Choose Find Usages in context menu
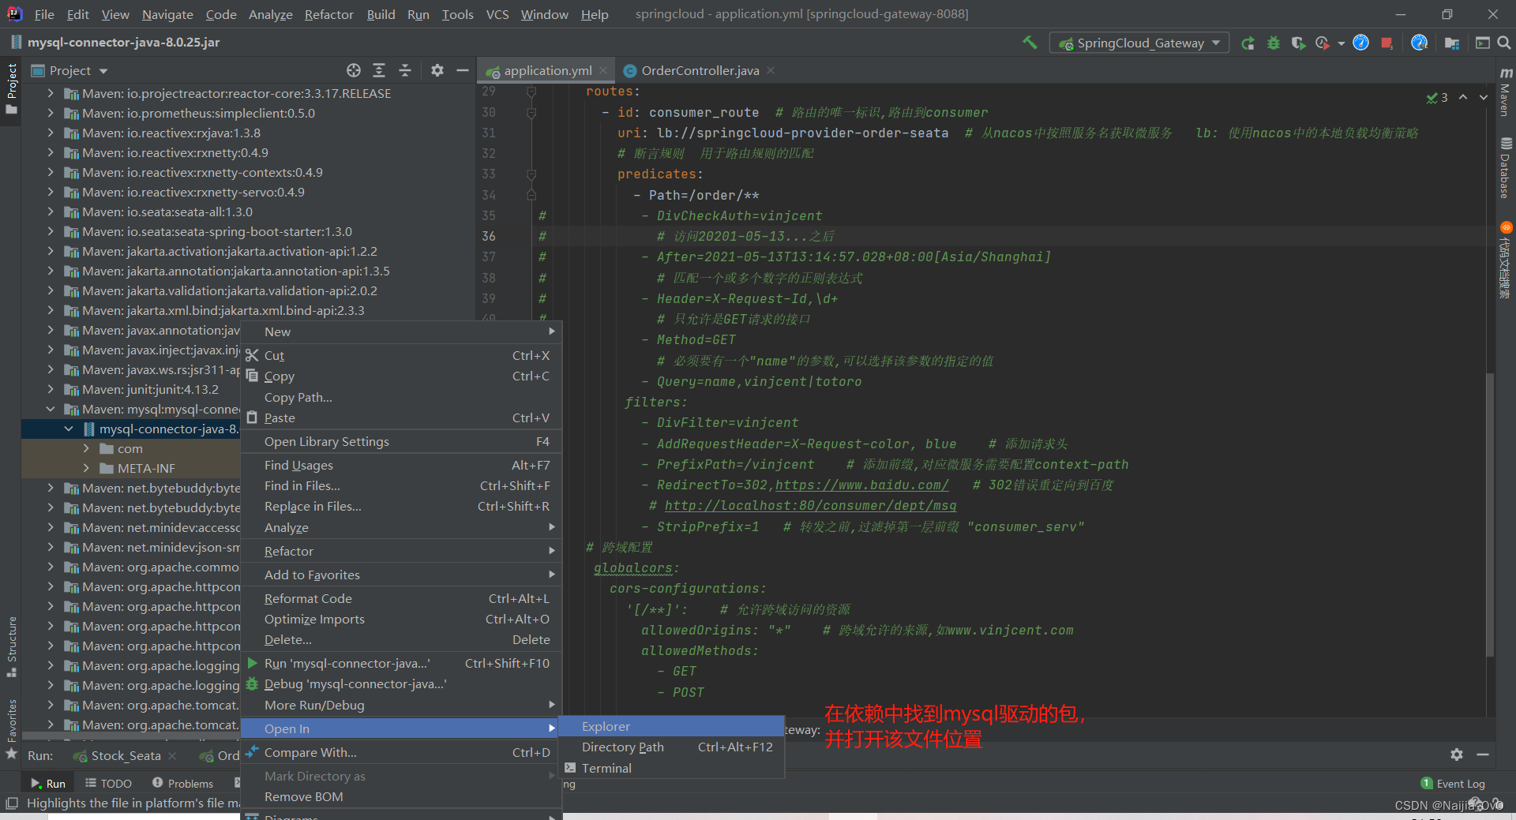 pyautogui.click(x=401, y=465)
